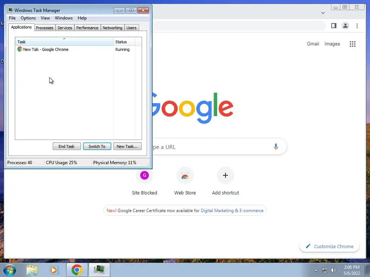Click Running status cell
The image size is (370, 277).
click(x=122, y=49)
